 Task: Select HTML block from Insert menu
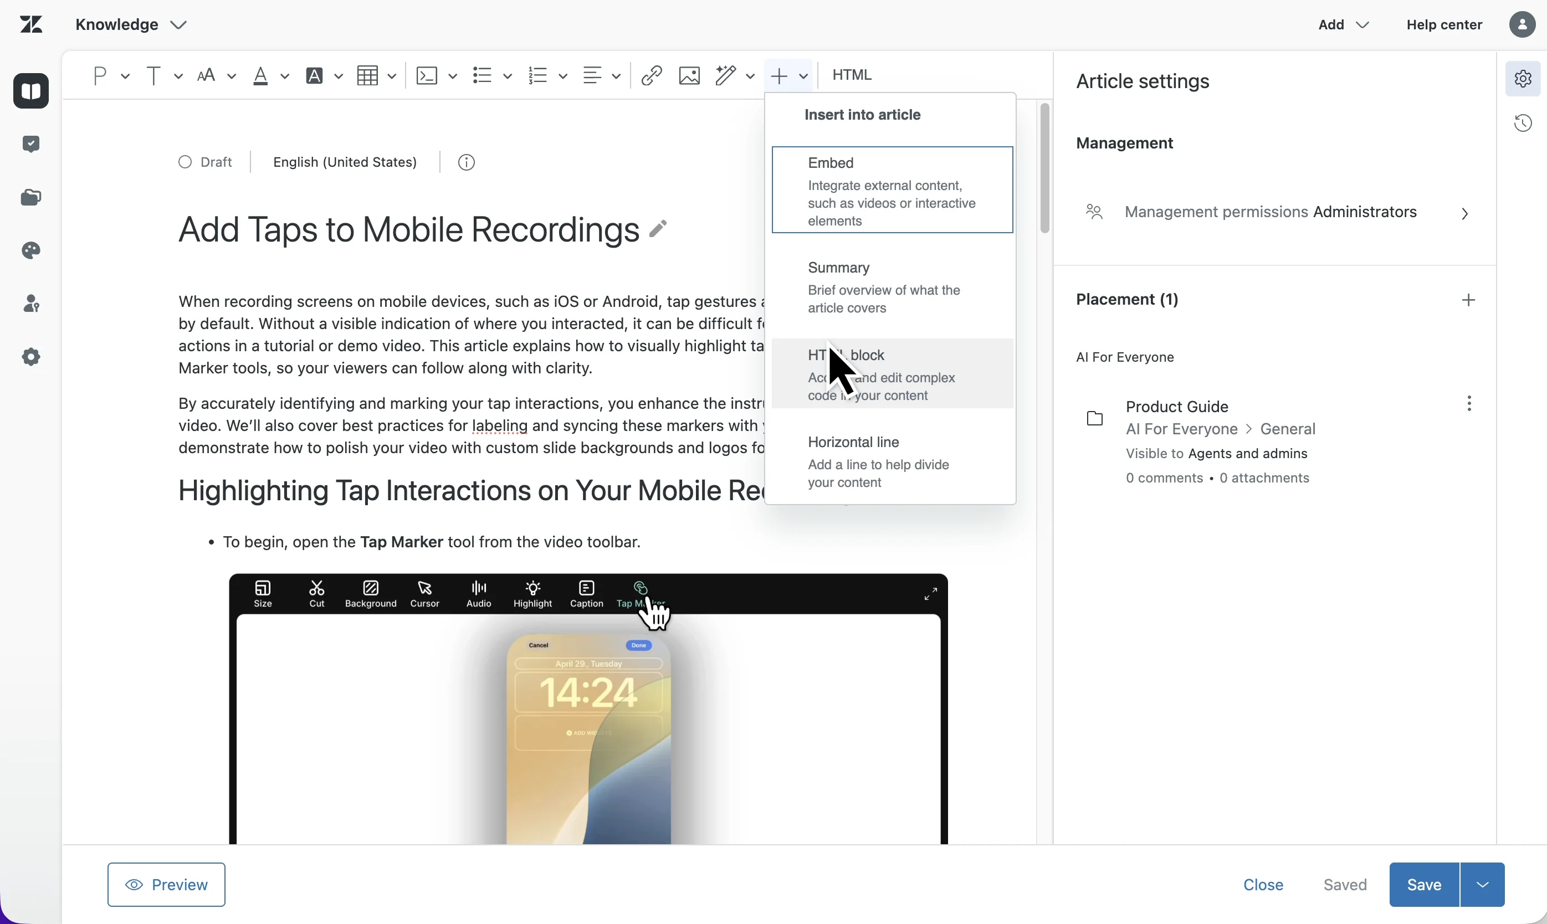(893, 373)
